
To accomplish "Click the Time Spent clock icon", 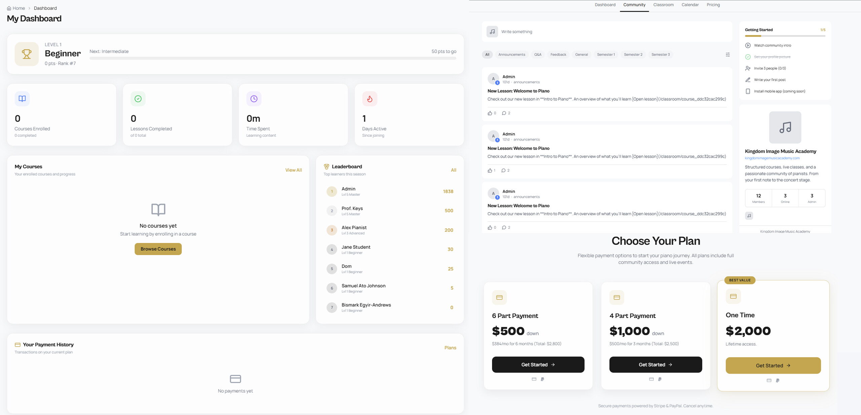I will (254, 99).
